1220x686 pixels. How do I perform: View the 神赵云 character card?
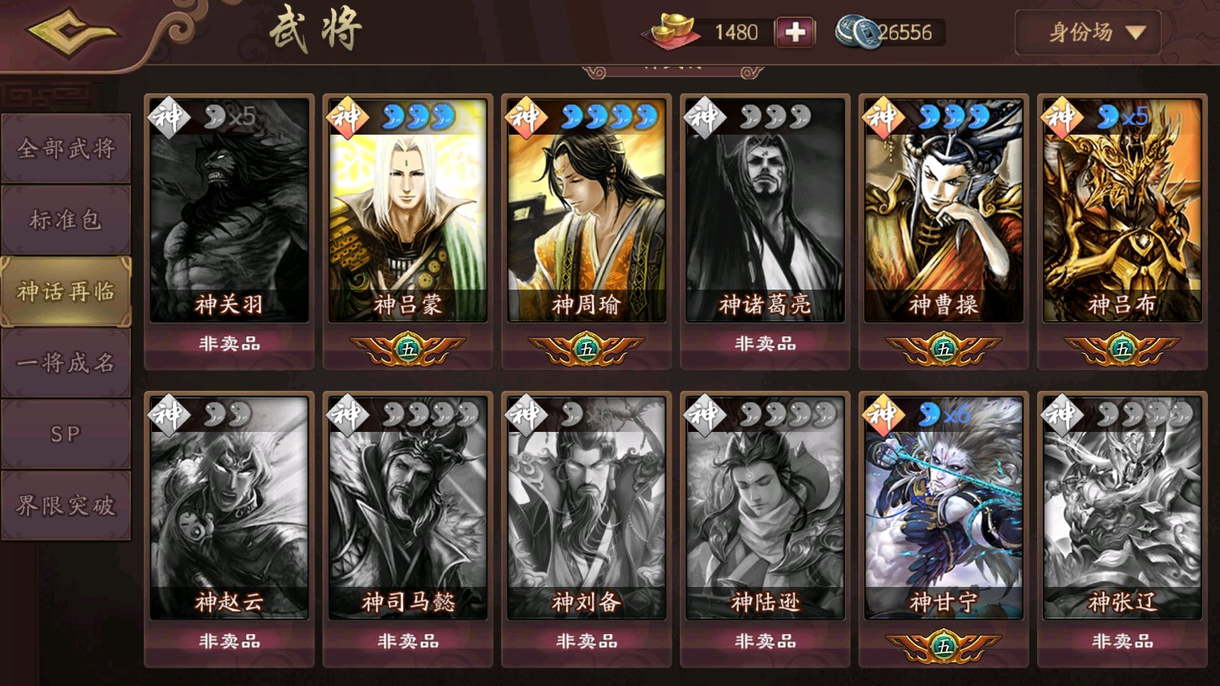pos(229,507)
